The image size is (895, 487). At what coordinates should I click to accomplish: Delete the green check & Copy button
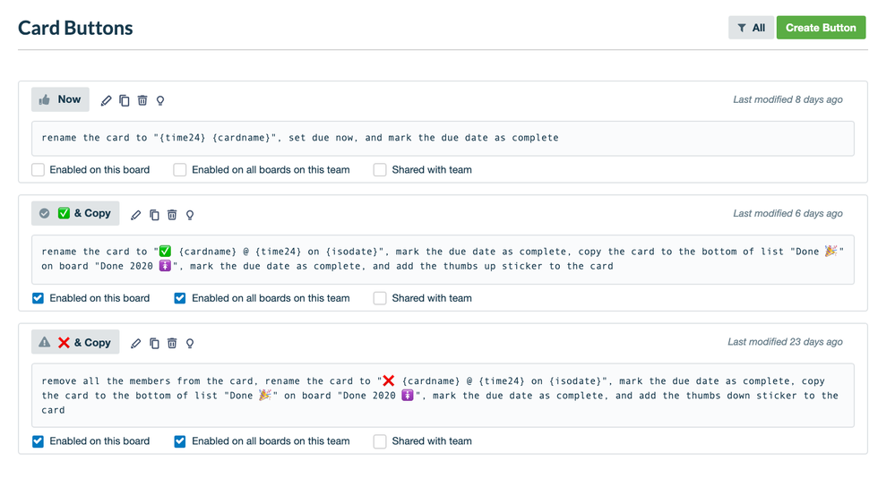(x=172, y=215)
